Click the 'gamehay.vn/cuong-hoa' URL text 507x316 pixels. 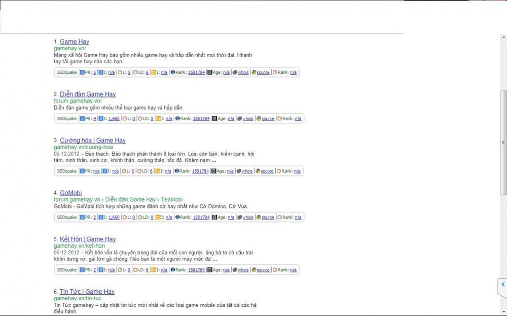tap(84, 147)
